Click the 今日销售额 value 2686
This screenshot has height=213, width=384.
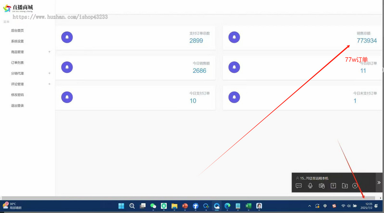[x=199, y=71]
